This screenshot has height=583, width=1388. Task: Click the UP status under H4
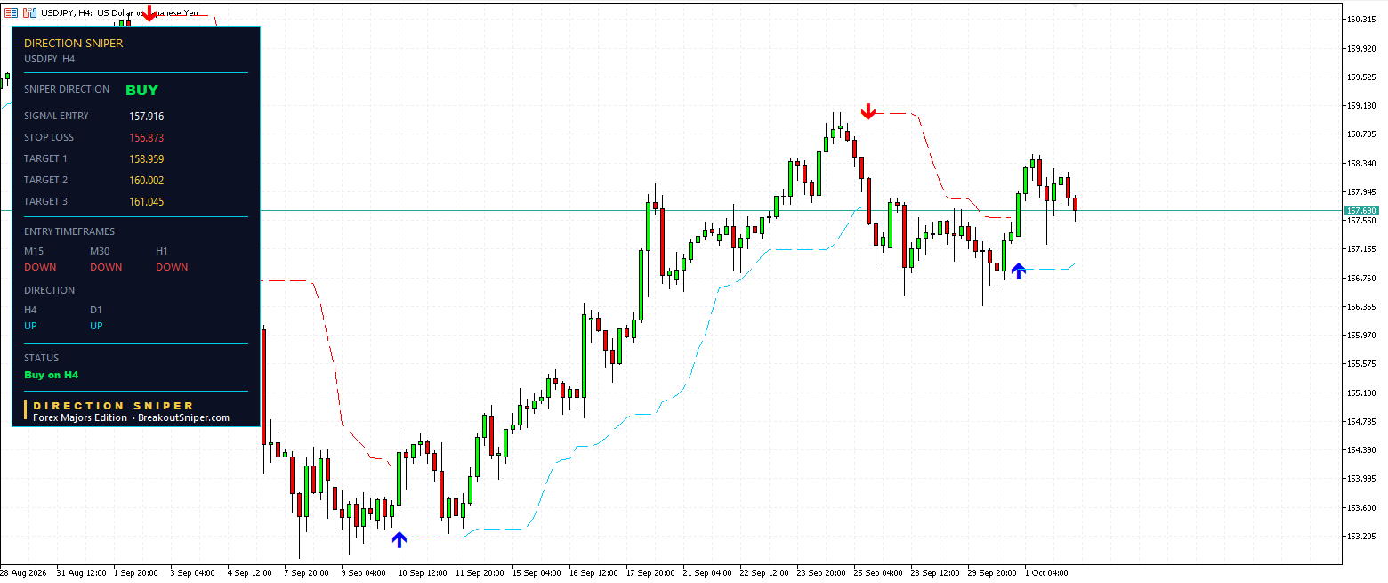point(30,326)
